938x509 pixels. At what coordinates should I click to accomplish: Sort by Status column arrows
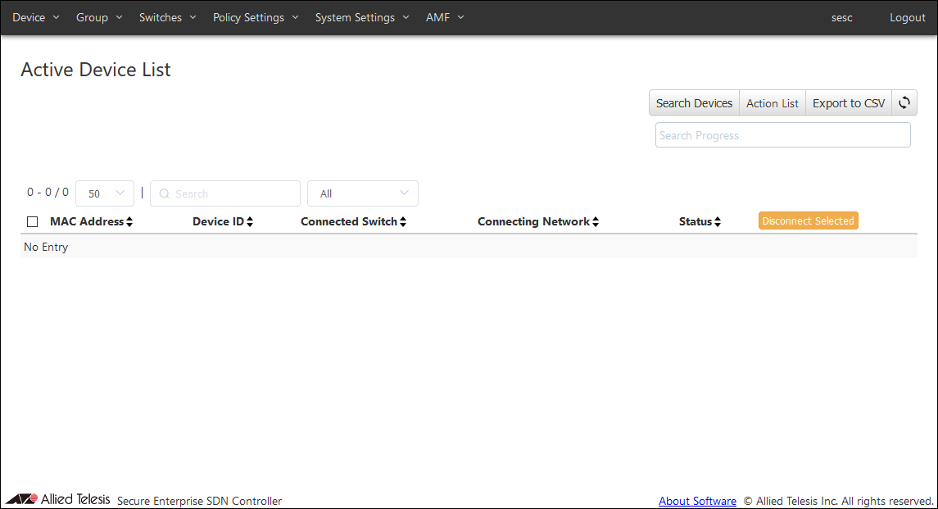[x=718, y=222]
